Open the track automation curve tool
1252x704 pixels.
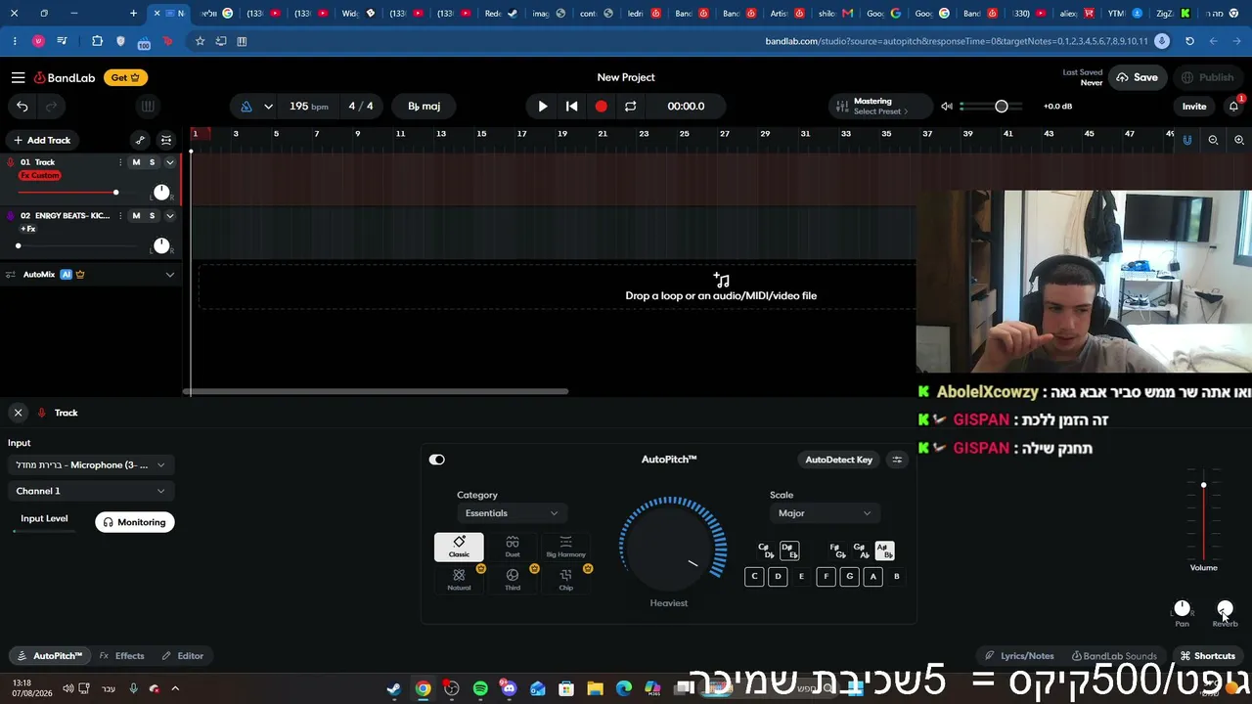140,140
